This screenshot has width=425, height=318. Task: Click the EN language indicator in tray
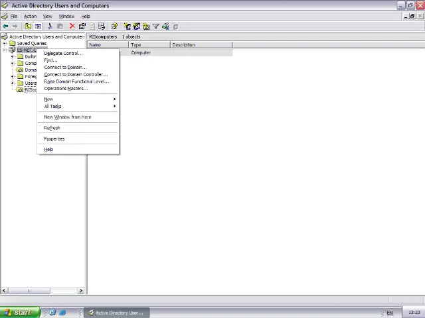pos(390,313)
